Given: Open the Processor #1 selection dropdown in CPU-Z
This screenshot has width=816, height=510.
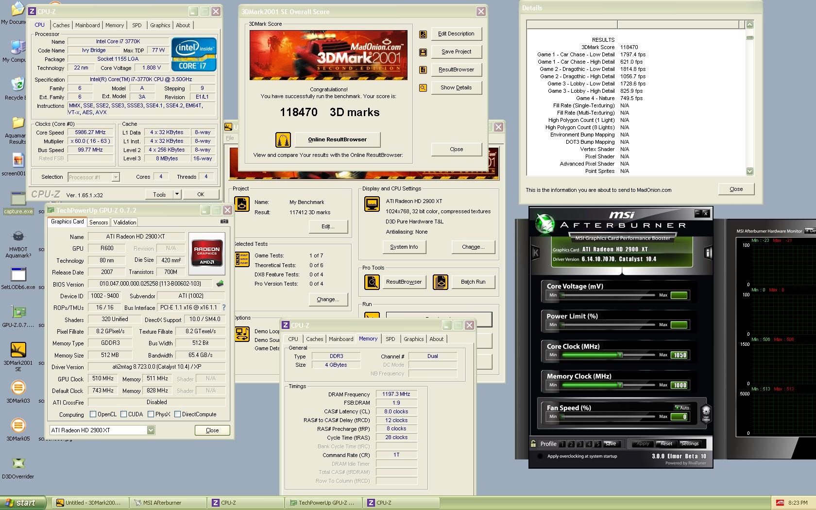Looking at the screenshot, I should click(116, 177).
